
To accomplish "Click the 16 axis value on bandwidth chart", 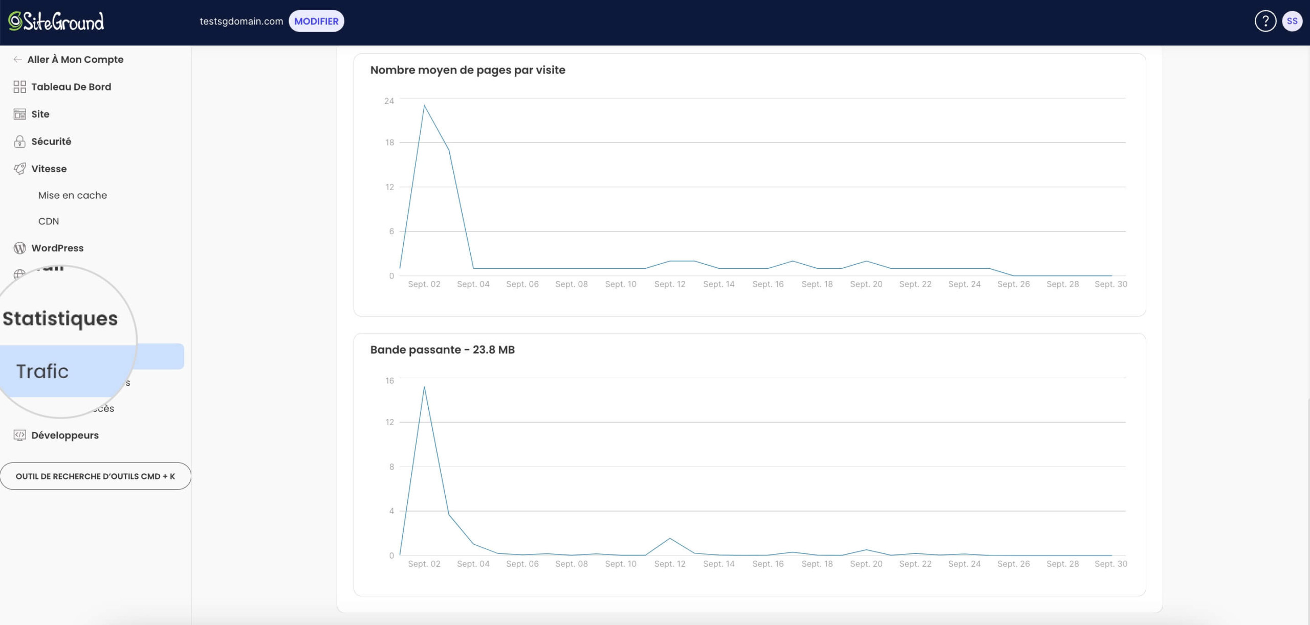I will (389, 381).
